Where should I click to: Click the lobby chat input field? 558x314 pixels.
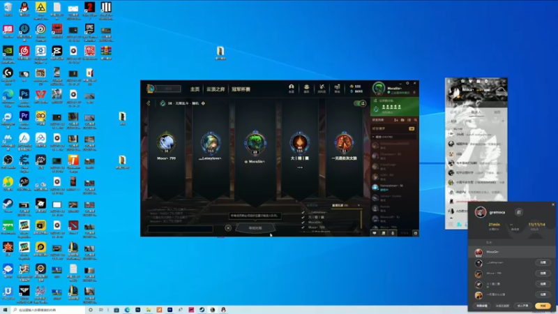180,229
